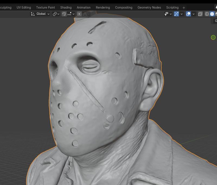Add a new workspace with plus icon
This screenshot has height=185, width=217.
pos(184,8)
